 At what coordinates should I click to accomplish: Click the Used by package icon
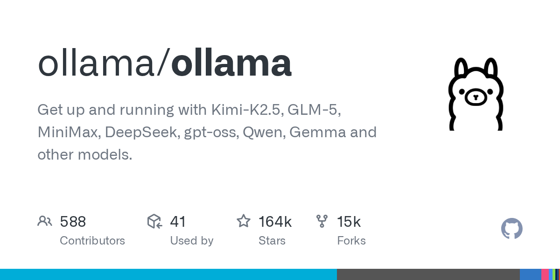tap(154, 221)
